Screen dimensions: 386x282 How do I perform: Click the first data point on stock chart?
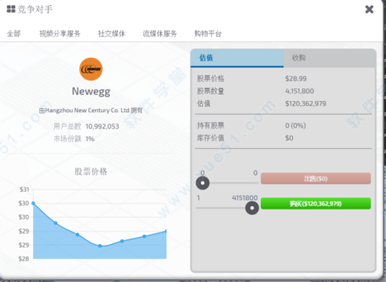click(33, 203)
